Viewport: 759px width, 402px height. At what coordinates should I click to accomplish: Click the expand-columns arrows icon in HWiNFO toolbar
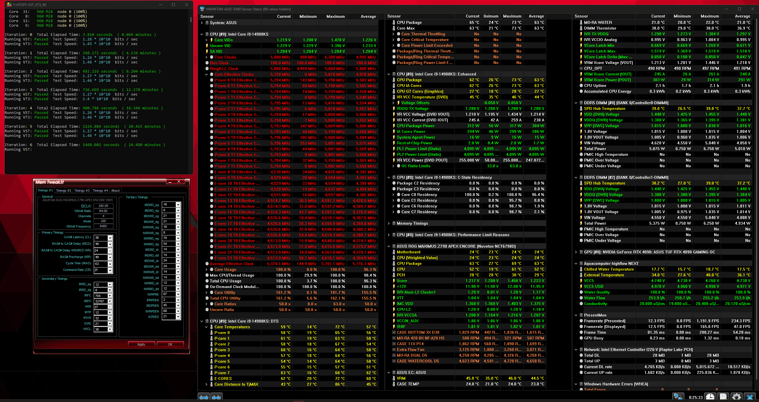(x=204, y=397)
